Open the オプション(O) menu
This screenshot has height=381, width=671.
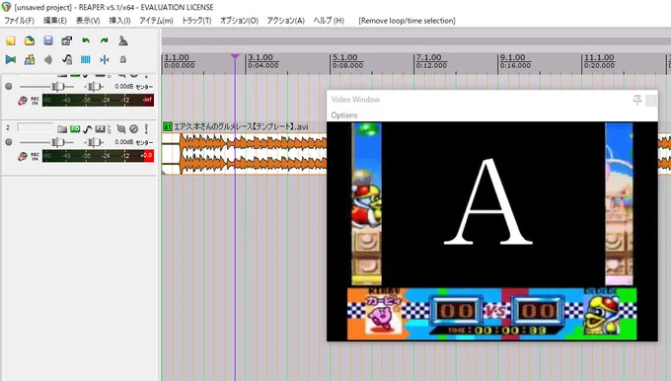[x=239, y=21]
